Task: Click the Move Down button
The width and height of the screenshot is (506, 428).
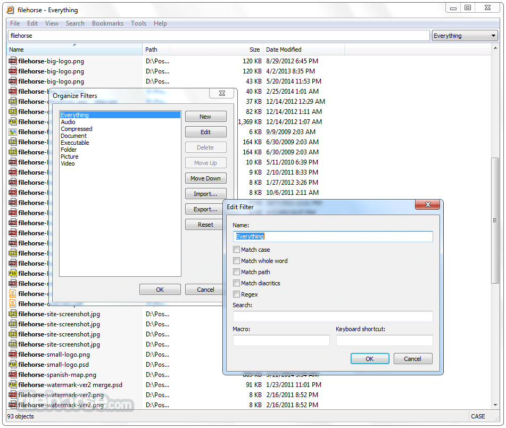Action: tap(205, 178)
